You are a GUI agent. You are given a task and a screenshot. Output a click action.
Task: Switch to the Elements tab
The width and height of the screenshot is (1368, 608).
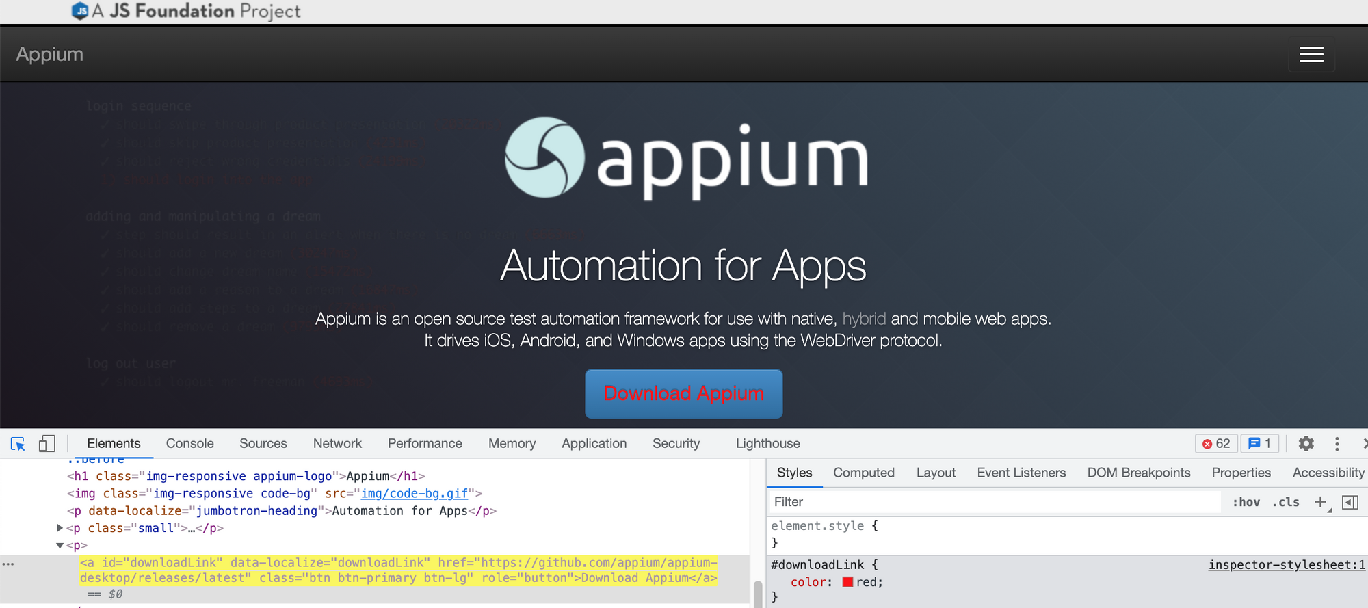pyautogui.click(x=114, y=444)
